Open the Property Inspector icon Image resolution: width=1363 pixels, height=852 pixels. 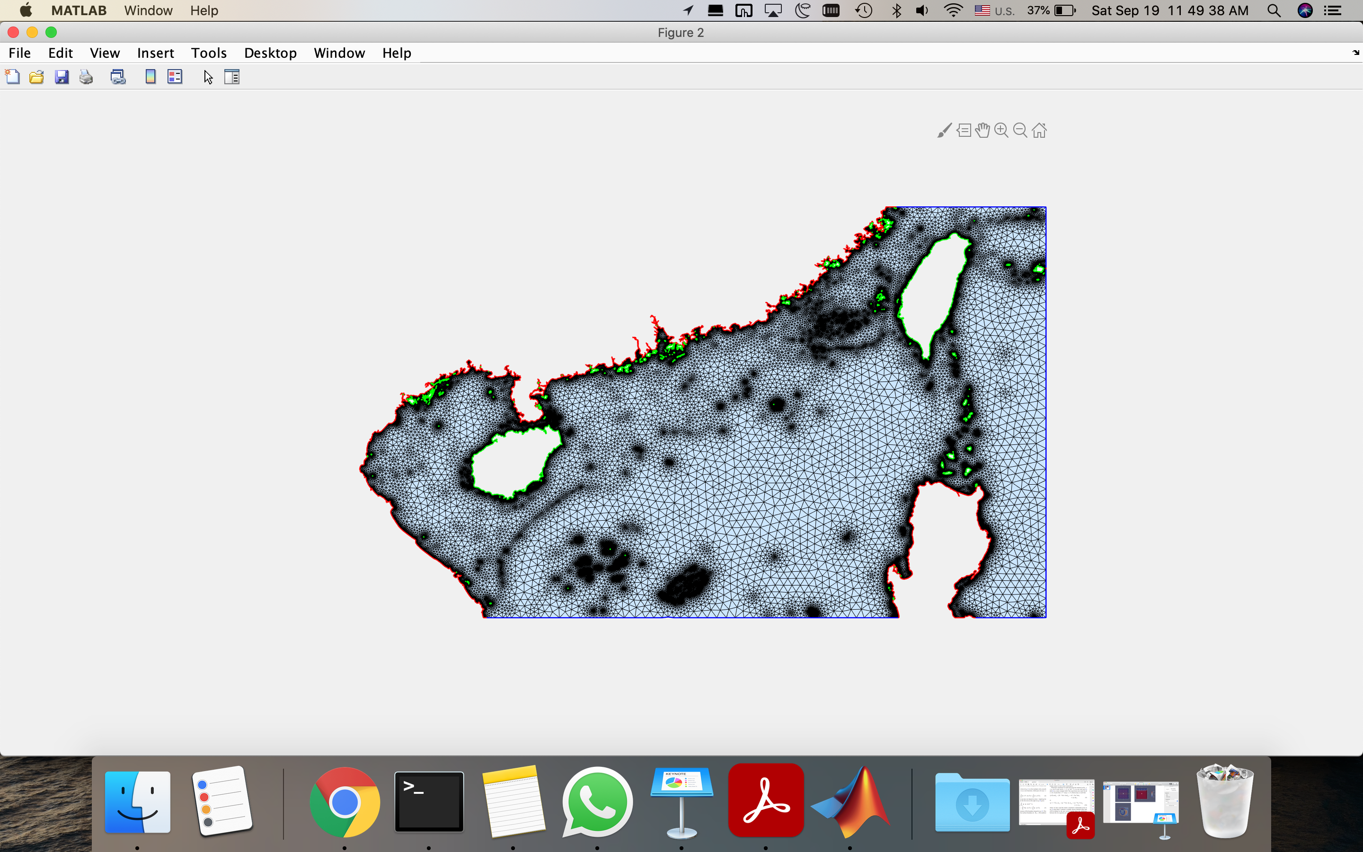(x=232, y=77)
